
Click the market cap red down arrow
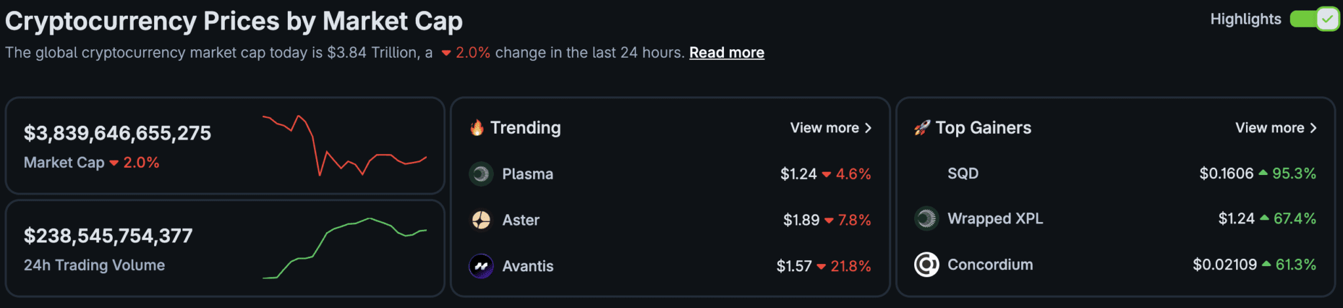[114, 163]
